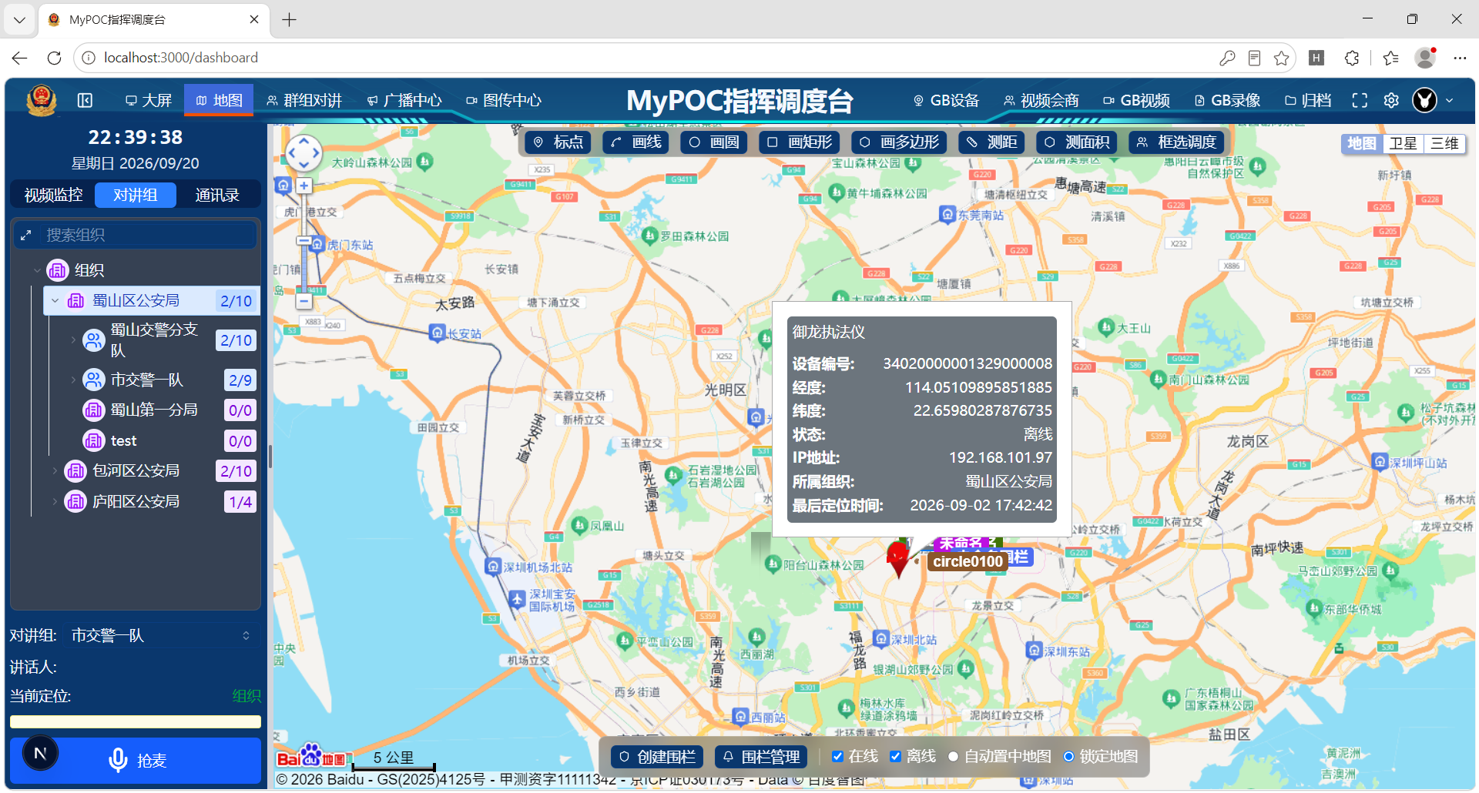This screenshot has height=793, width=1479.
Task: Select the 测面积 area measuring tool
Action: click(x=1077, y=142)
